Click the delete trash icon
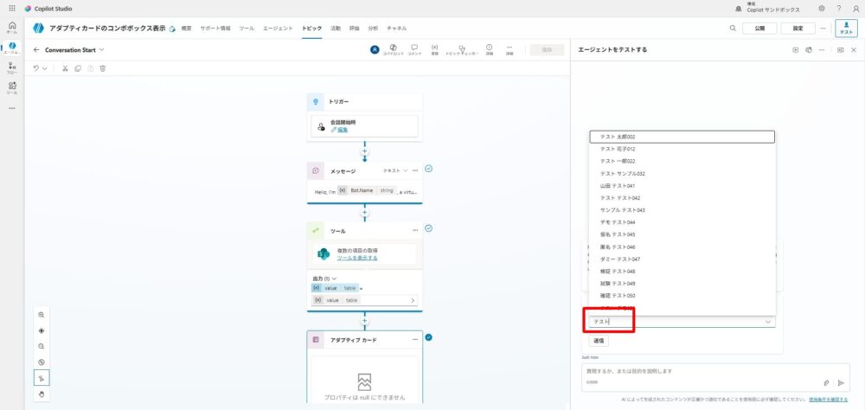 pos(103,67)
